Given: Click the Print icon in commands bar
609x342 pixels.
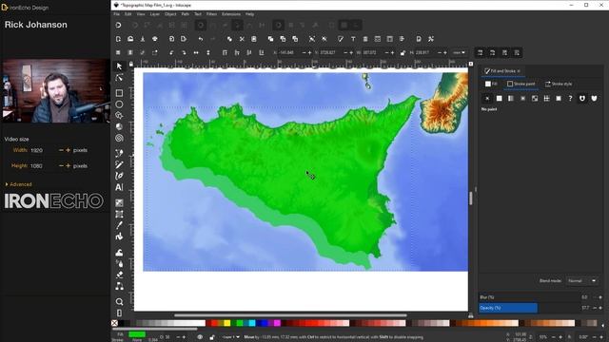Looking at the screenshot, I should 155,39.
